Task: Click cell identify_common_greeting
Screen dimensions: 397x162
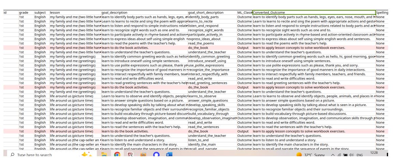Action: point(212,57)
